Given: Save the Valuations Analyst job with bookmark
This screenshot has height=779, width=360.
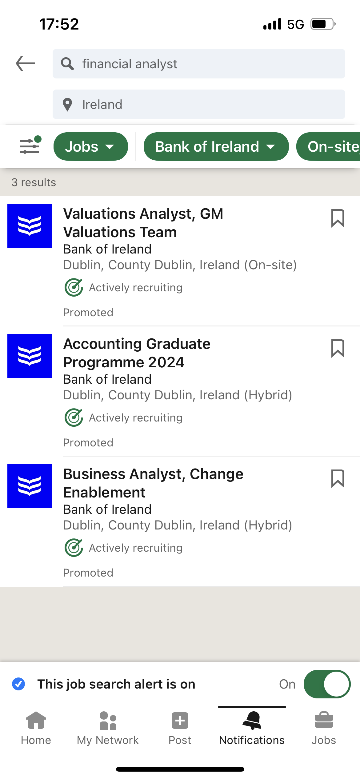Looking at the screenshot, I should (x=338, y=218).
